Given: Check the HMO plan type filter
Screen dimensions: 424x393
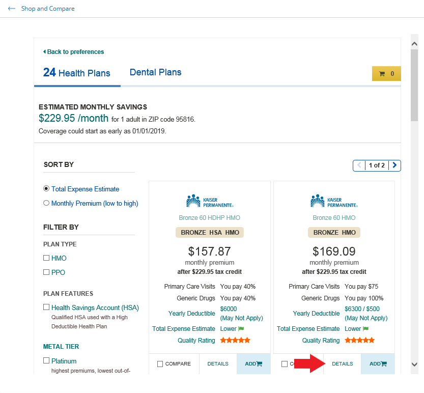Looking at the screenshot, I should pos(46,258).
